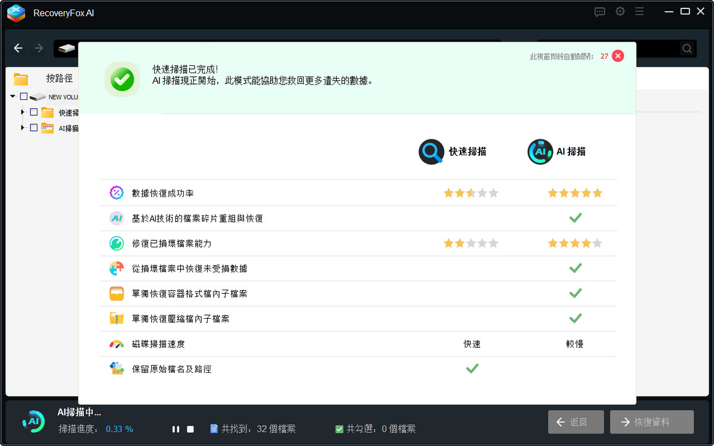
Task: Click the 快速掃描 magnifier icon
Action: coord(431,152)
